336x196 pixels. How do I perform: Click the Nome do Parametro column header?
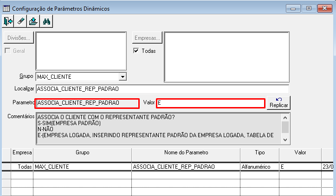(186, 155)
